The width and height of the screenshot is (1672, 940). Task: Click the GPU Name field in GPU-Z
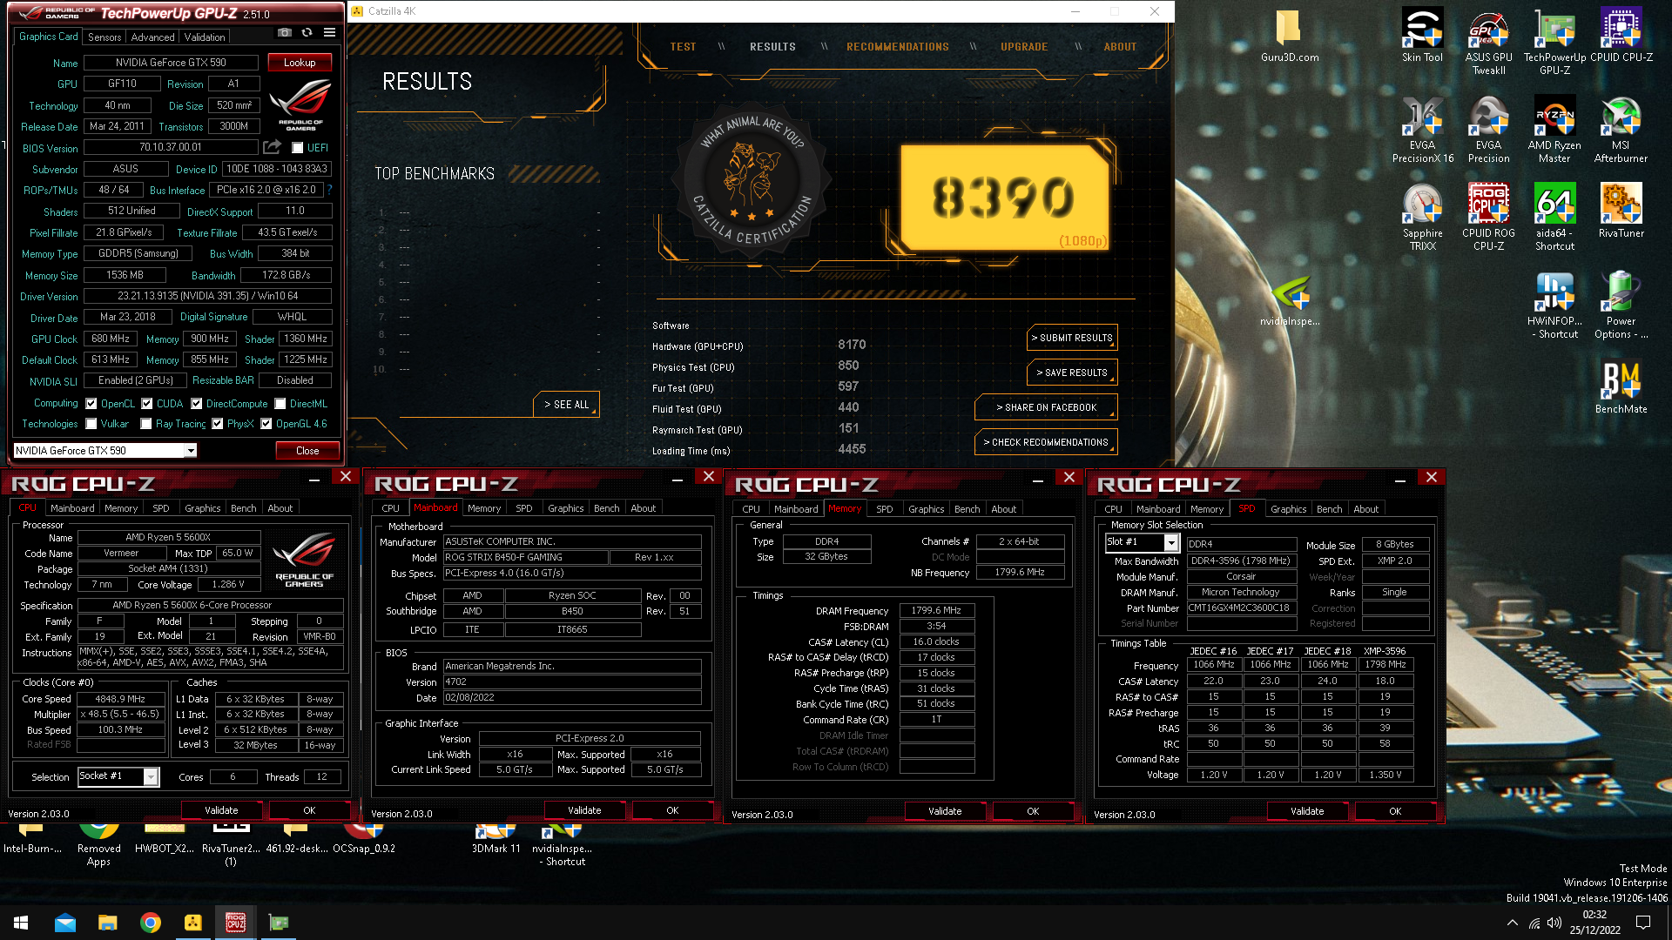pos(171,63)
